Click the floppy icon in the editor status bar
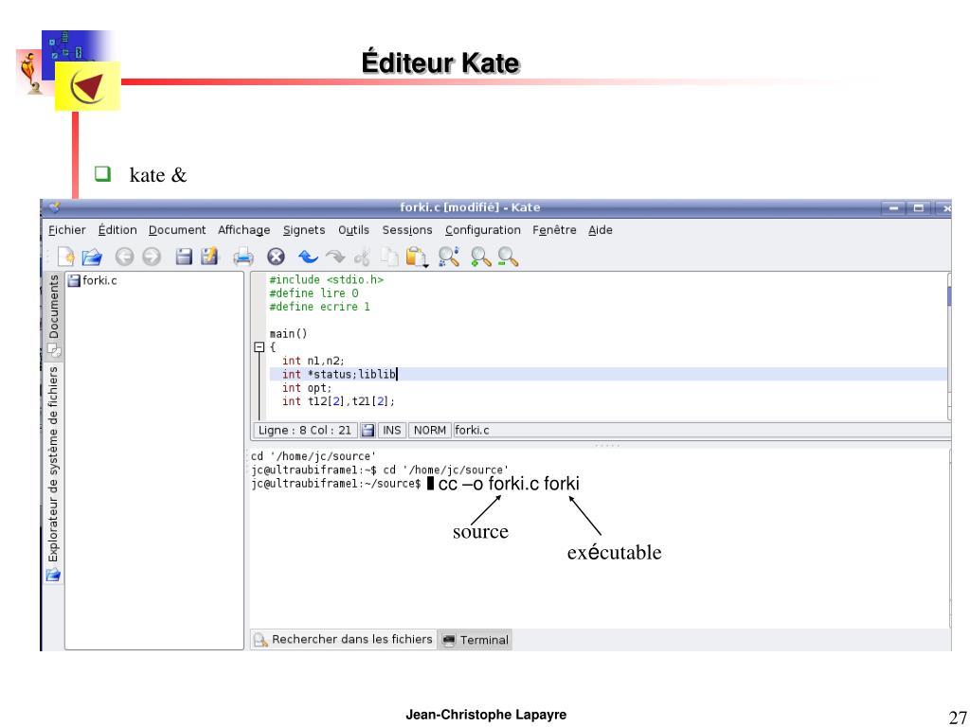This screenshot has height=727, width=970. [x=368, y=431]
